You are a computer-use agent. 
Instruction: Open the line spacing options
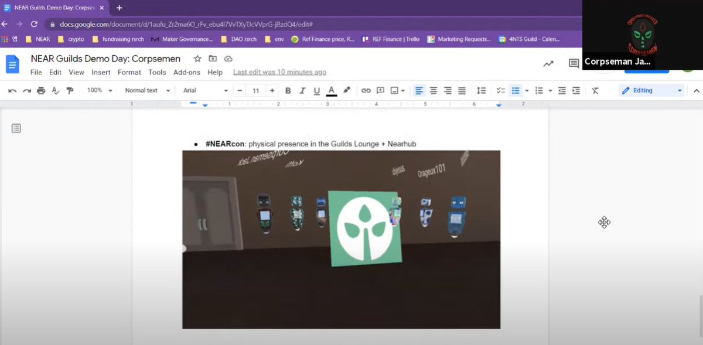481,91
